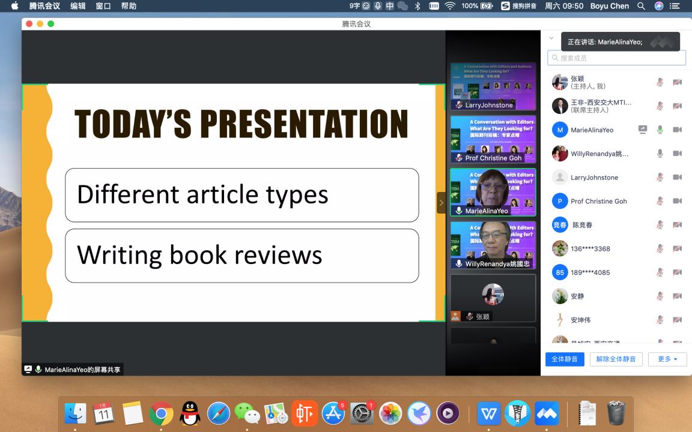The width and height of the screenshot is (692, 432).
Task: Click 陈竞春's disabled camera icon
Action: [677, 225]
